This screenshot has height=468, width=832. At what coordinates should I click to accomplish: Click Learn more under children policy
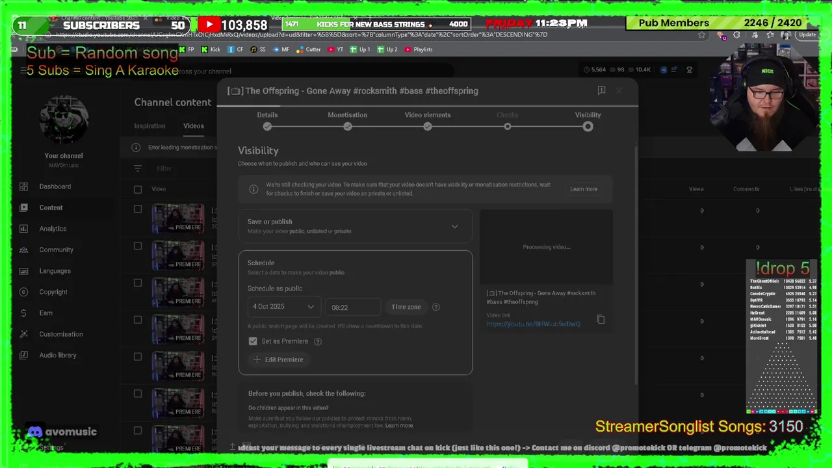(399, 425)
